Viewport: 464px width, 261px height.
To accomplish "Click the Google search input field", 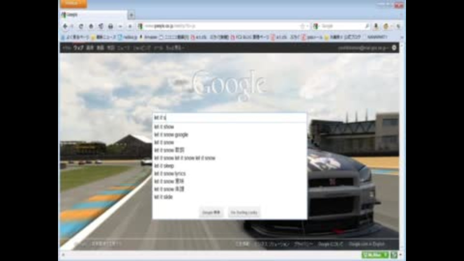I will 230,118.
